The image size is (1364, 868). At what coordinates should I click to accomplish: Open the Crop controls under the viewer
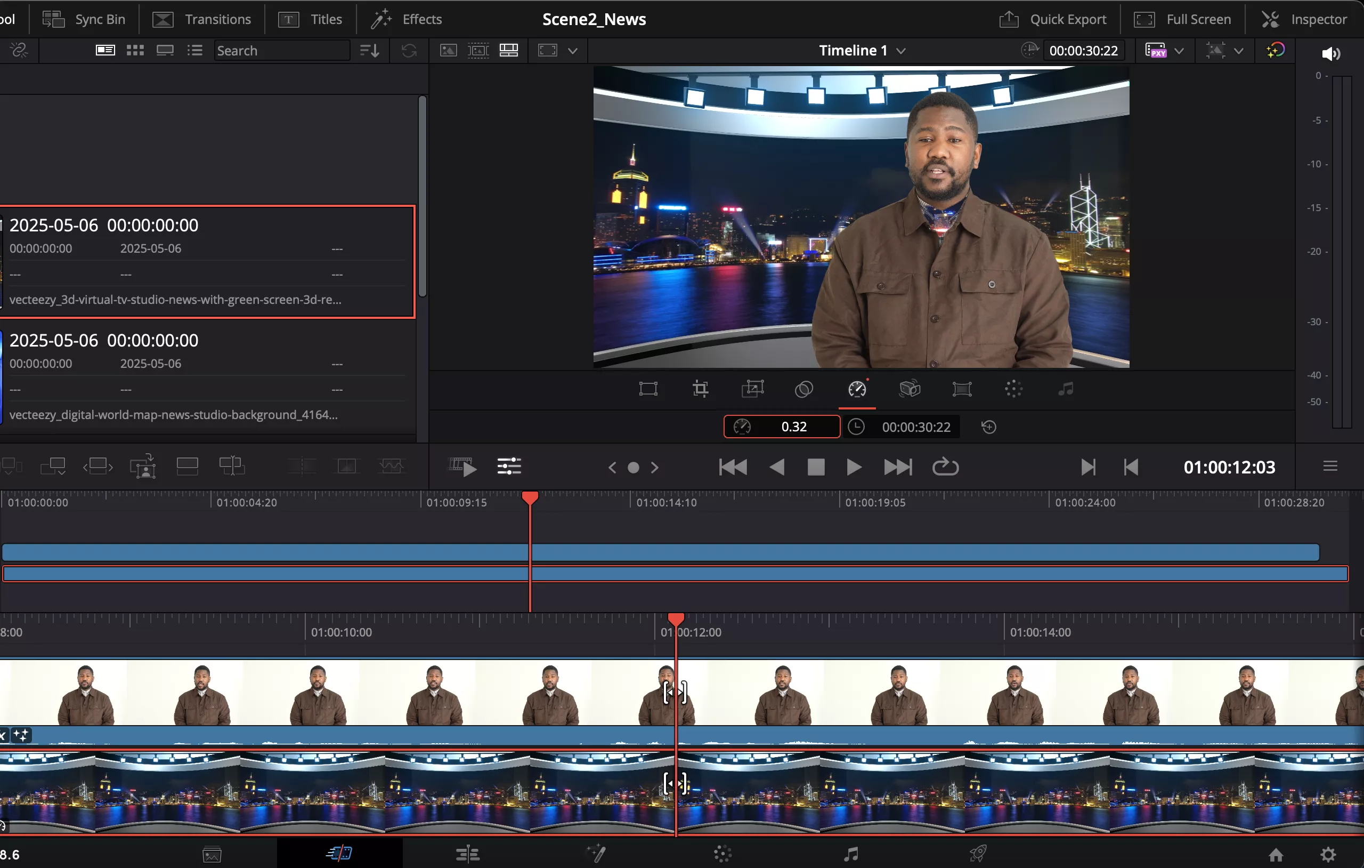(700, 389)
